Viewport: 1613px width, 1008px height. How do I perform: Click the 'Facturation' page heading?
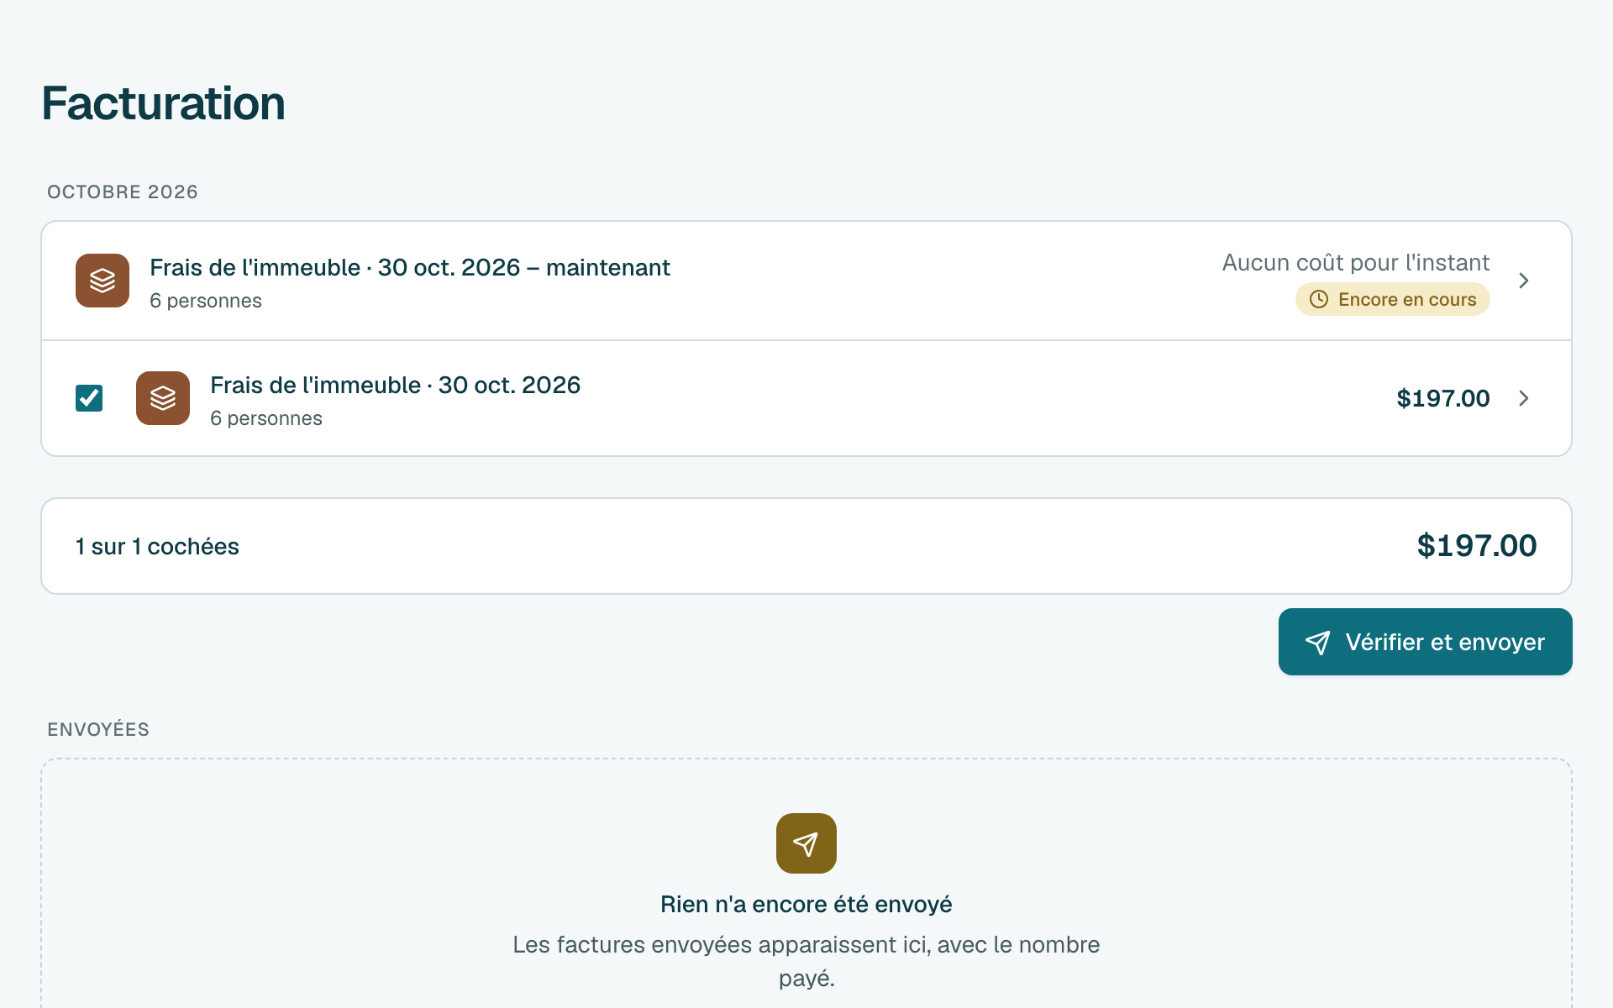163,103
